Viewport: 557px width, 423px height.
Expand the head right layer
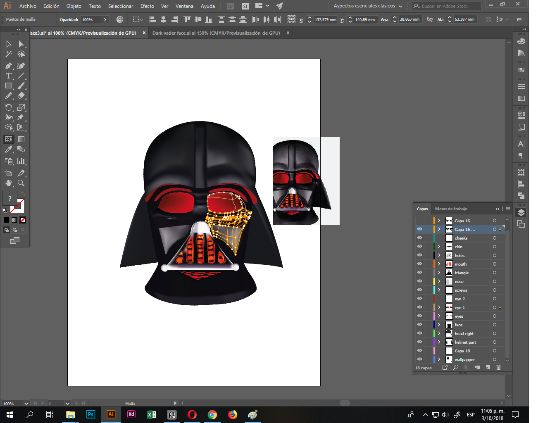point(439,333)
